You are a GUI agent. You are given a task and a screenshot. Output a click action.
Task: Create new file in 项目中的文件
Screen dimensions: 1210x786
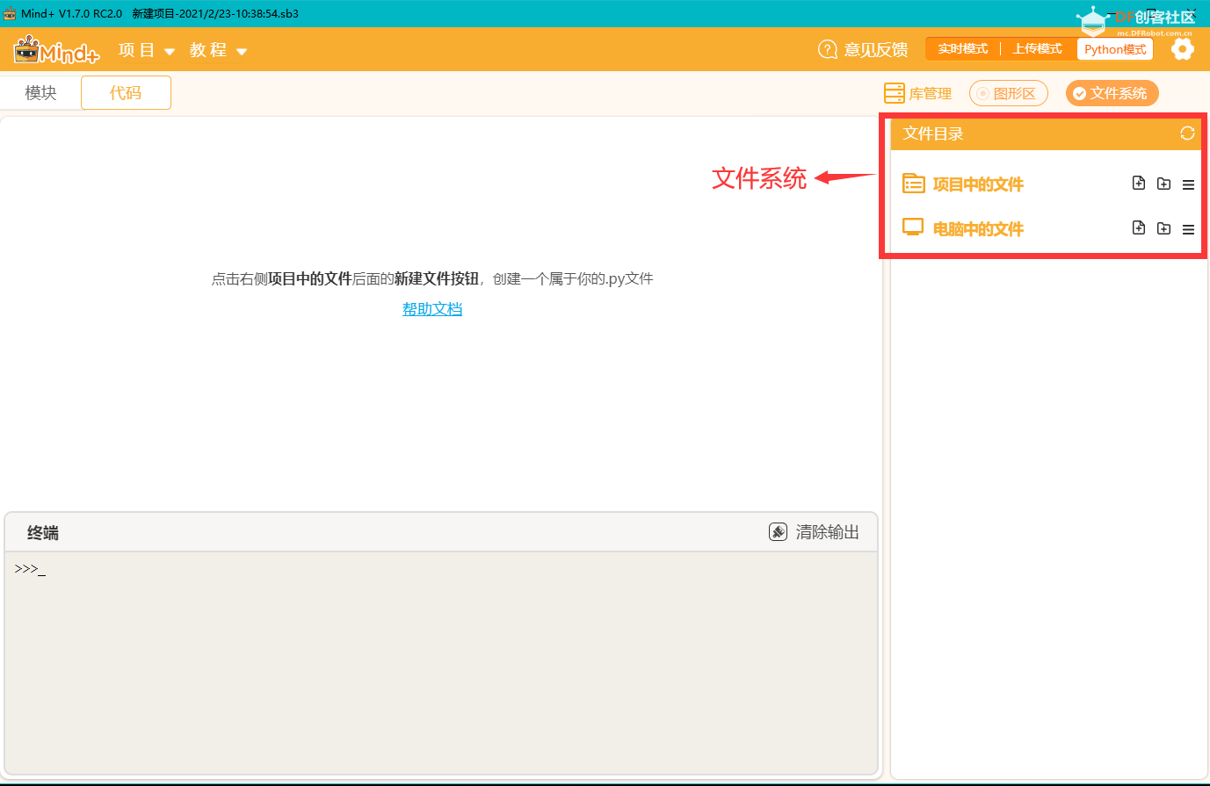point(1139,184)
